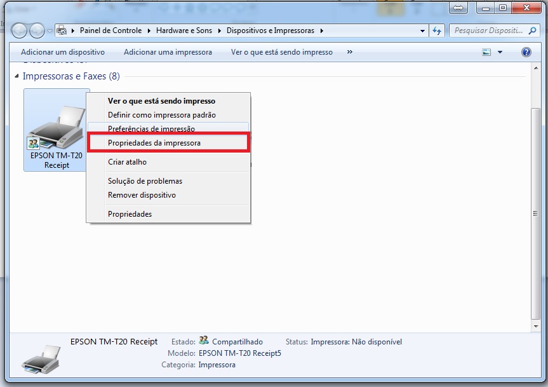
Task: Show more toolbar commands via chevron
Action: pos(349,52)
